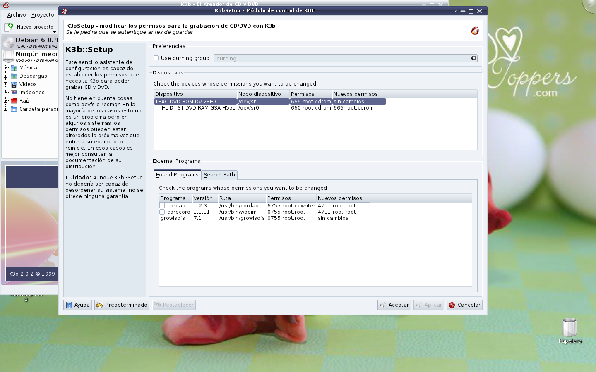Select the Carpeta personal home icon
Screen dimensions: 596x372
[x=14, y=109]
